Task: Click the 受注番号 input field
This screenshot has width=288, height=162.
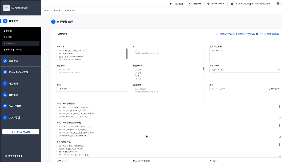Action: point(169,93)
